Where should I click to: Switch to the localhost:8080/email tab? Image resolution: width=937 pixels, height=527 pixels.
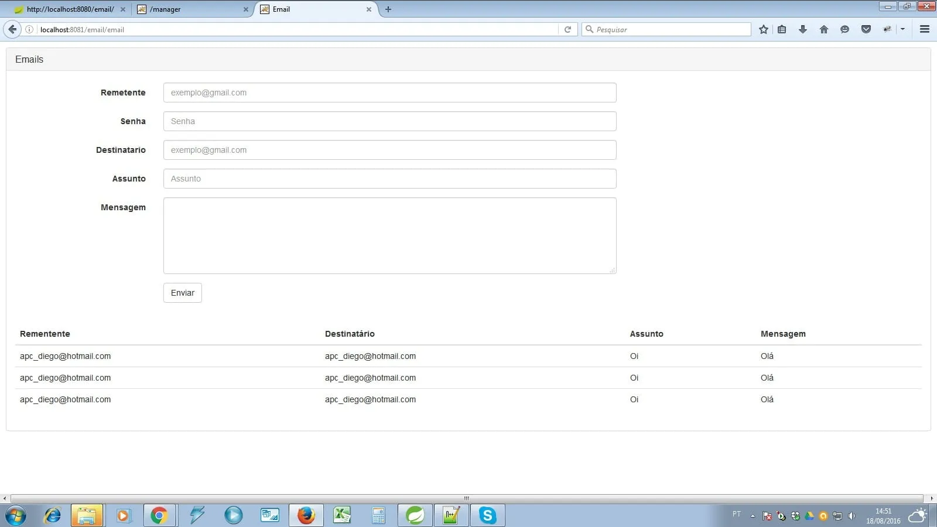click(67, 9)
